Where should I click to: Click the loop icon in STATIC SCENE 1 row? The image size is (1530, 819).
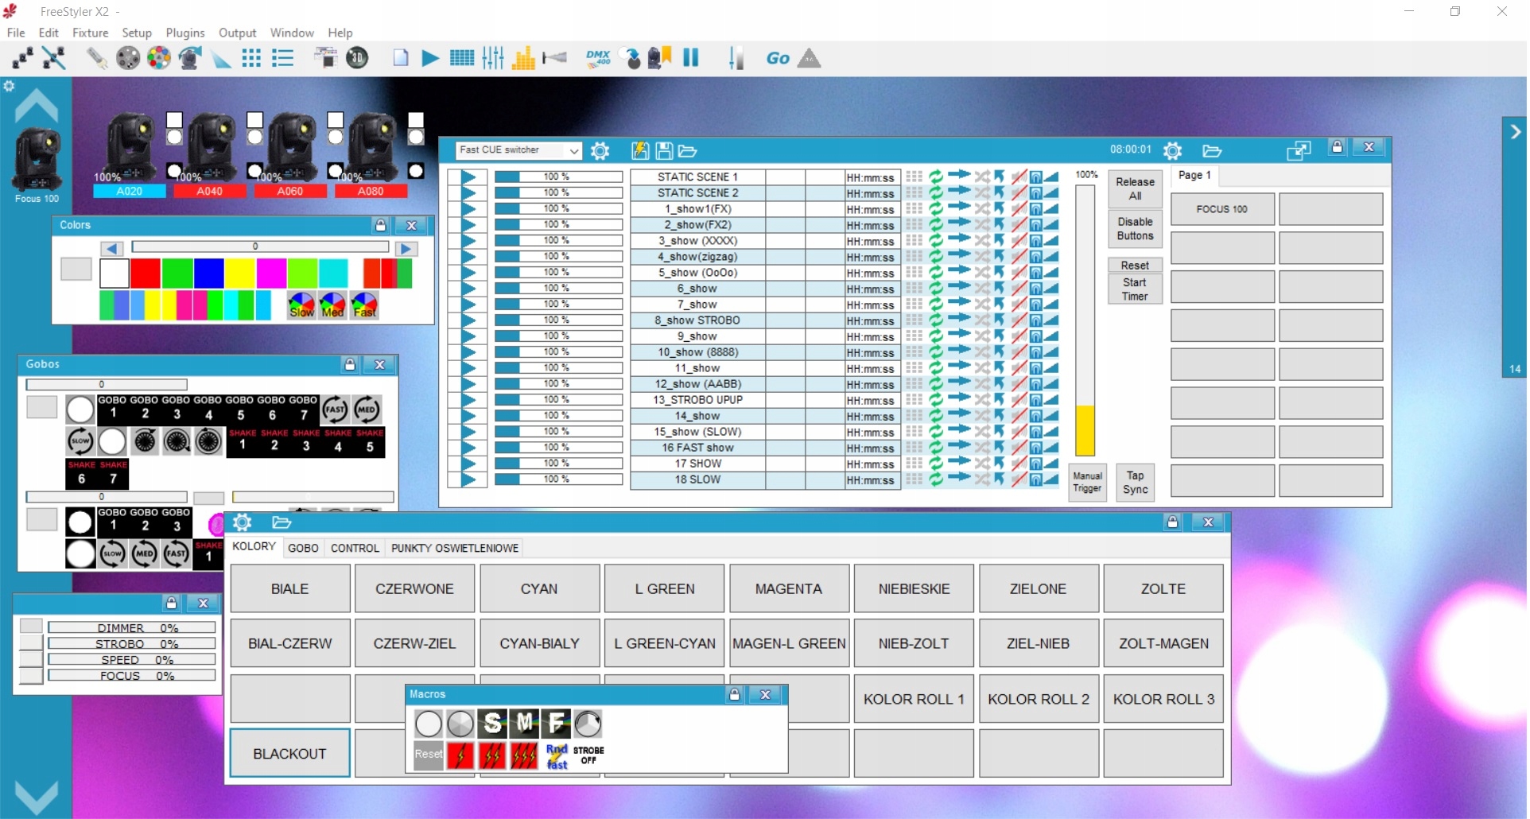pyautogui.click(x=937, y=177)
